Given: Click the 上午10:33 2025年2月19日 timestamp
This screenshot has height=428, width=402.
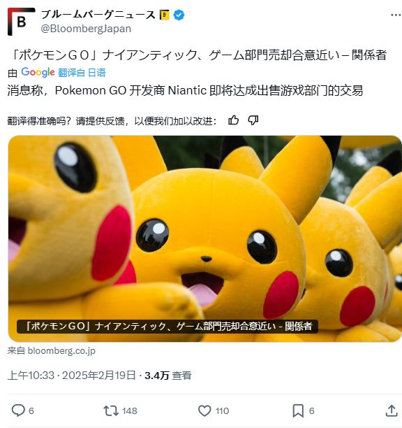Looking at the screenshot, I should pyautogui.click(x=72, y=376).
